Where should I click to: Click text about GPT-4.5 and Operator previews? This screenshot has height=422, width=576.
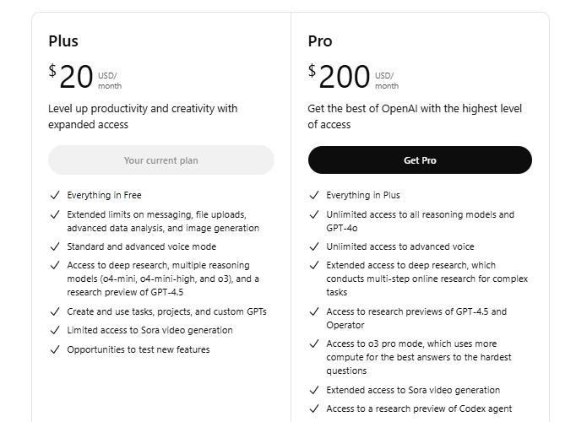point(416,318)
